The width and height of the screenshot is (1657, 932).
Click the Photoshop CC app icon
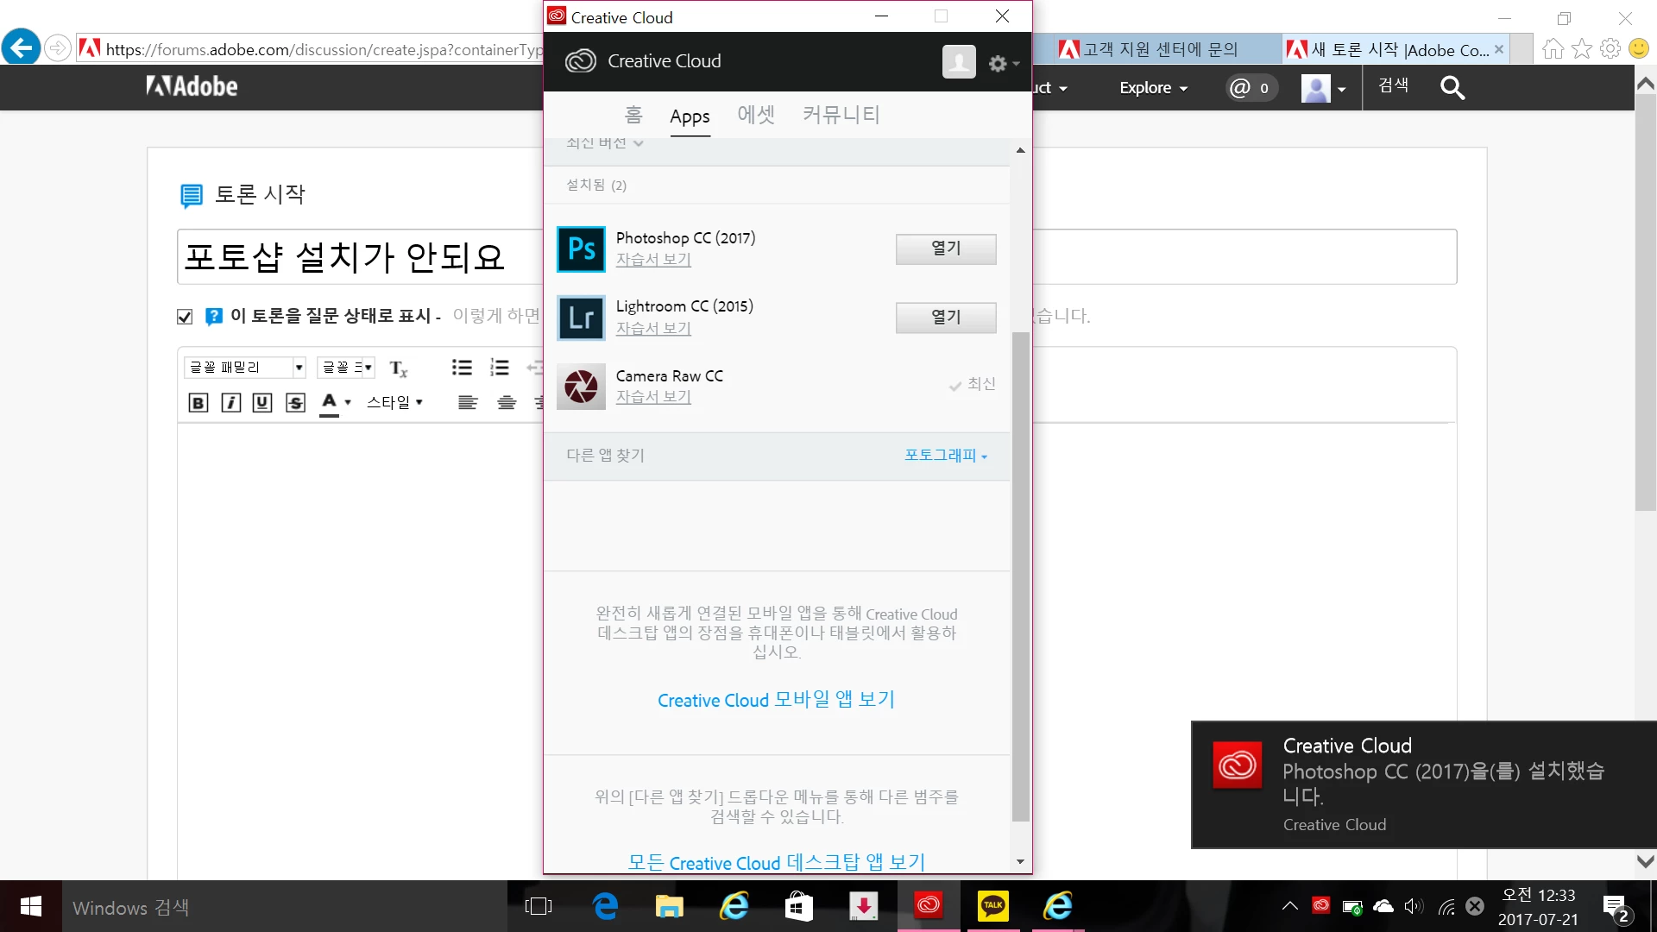581,249
